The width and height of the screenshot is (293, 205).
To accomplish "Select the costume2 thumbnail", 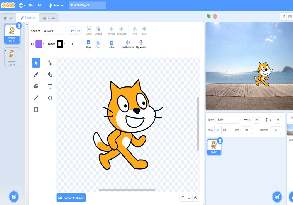I will (12, 57).
